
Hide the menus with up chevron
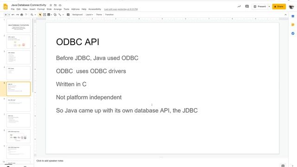tap(285, 14)
